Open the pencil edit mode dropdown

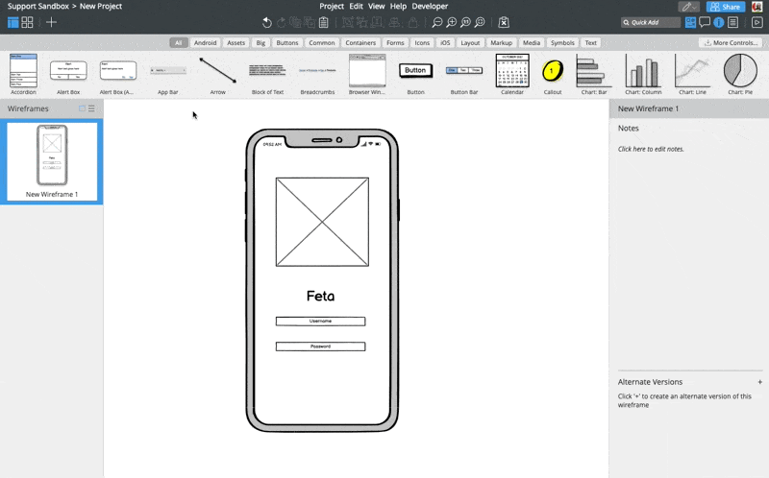click(x=689, y=7)
